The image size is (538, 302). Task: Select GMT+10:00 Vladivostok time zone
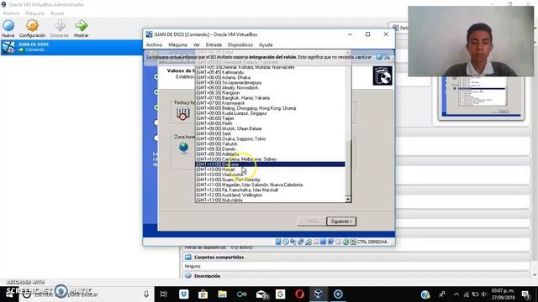270,174
